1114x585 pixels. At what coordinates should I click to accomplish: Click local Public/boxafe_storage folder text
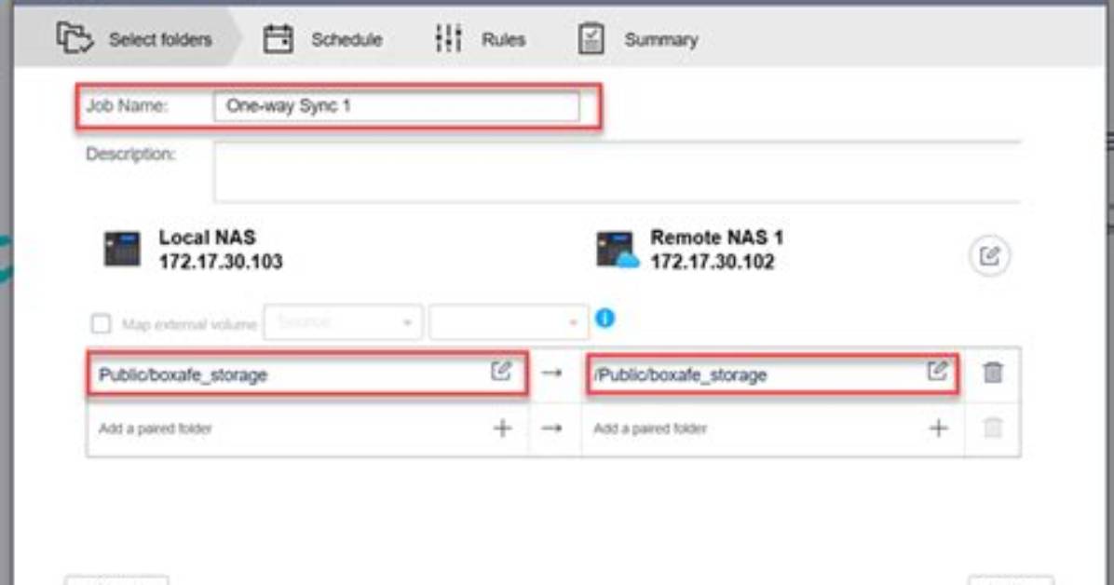(x=183, y=374)
